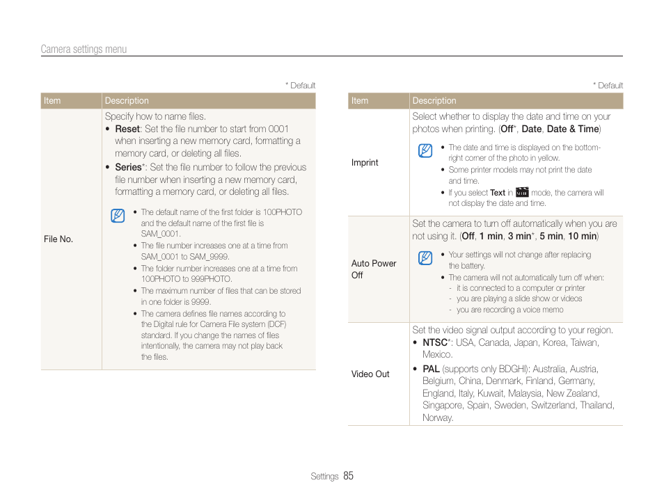Click the bold 'Series' option text
Image resolution: width=664 pixels, height=501 pixels.
pos(128,167)
